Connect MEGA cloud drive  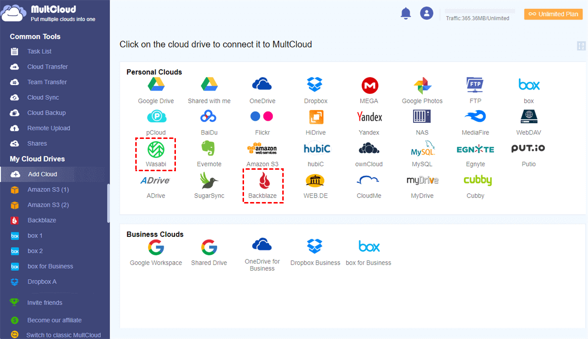coord(369,86)
